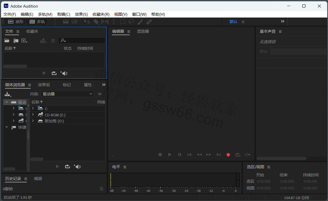Switch to the 视频 tab

point(38,178)
